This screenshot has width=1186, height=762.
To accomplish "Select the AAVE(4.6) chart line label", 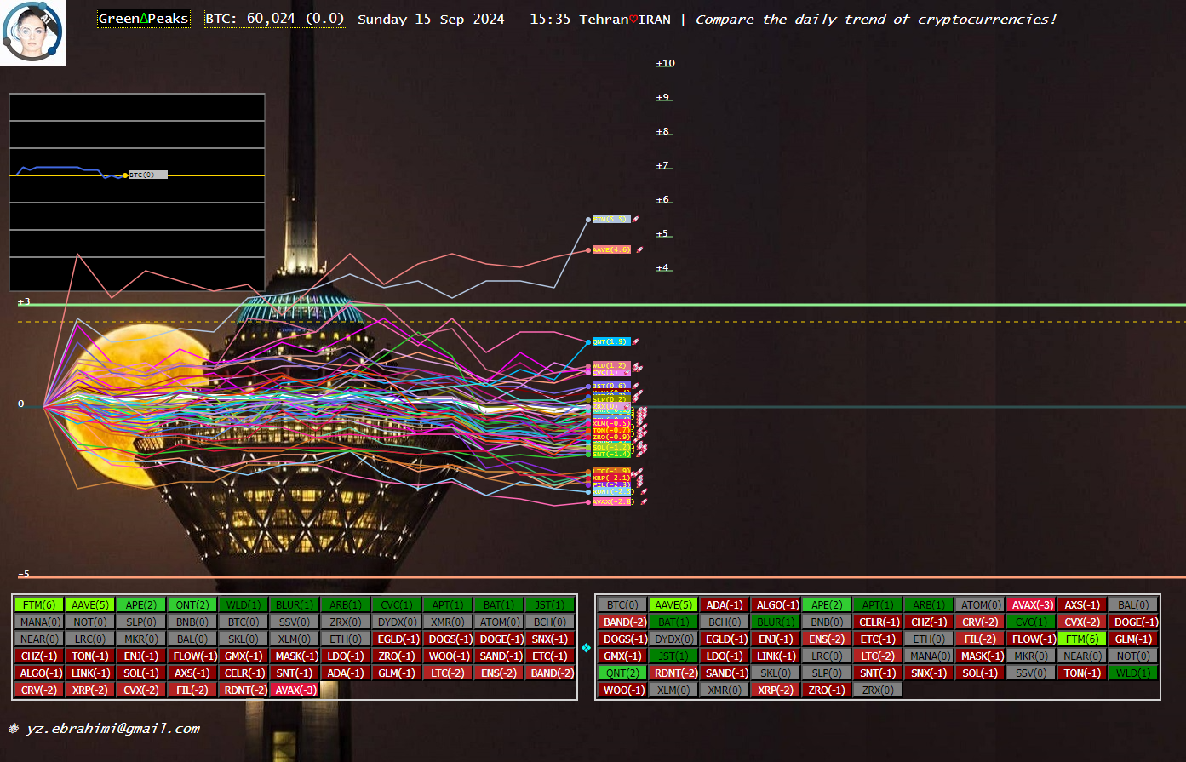I will [613, 249].
